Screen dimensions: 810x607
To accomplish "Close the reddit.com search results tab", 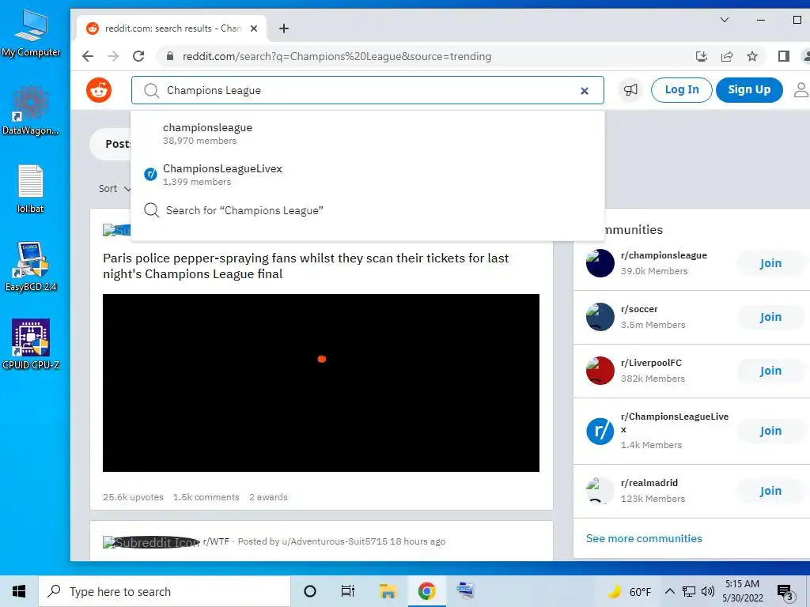I will coord(254,28).
